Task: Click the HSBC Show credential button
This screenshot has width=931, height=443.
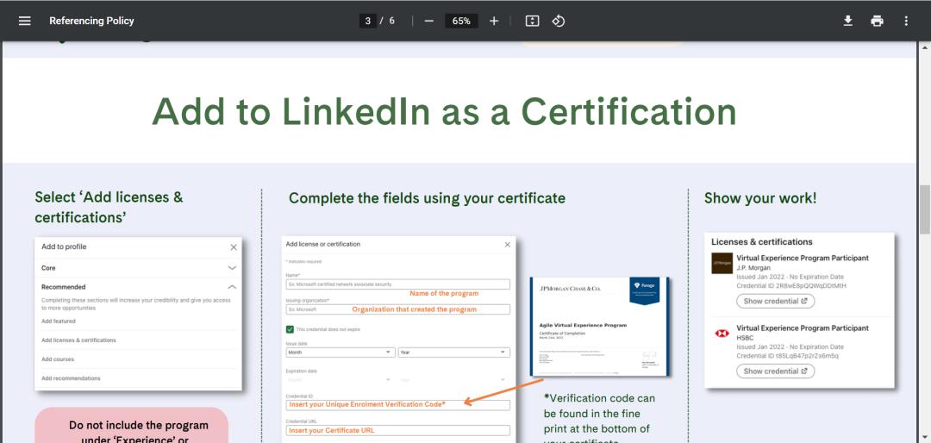Action: tap(775, 371)
